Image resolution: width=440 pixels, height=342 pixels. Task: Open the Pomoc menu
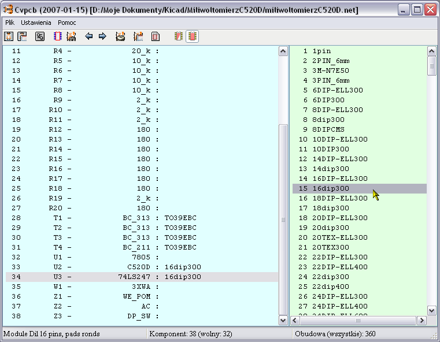(67, 23)
